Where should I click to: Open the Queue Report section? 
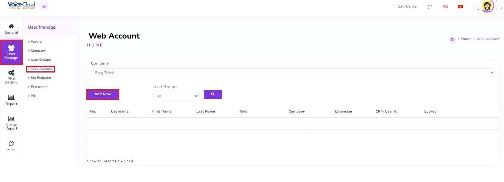(x=11, y=123)
